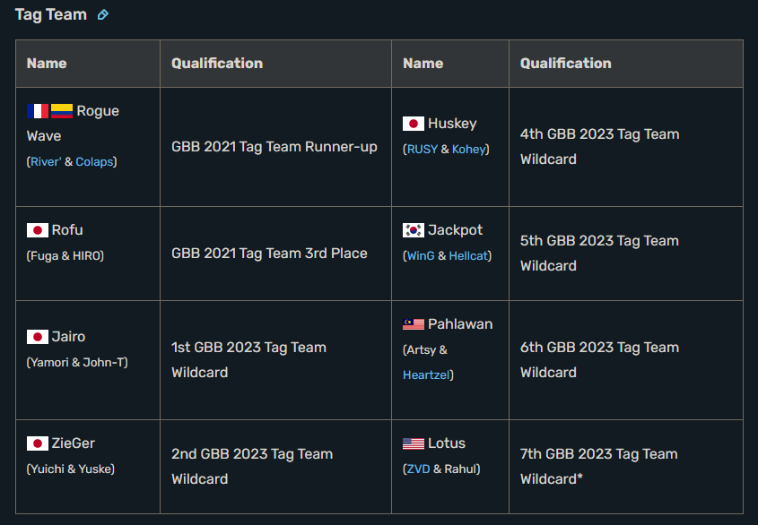758x525 pixels.
Task: Click the Colombian flag next to Rogue Wave
Action: pos(62,111)
